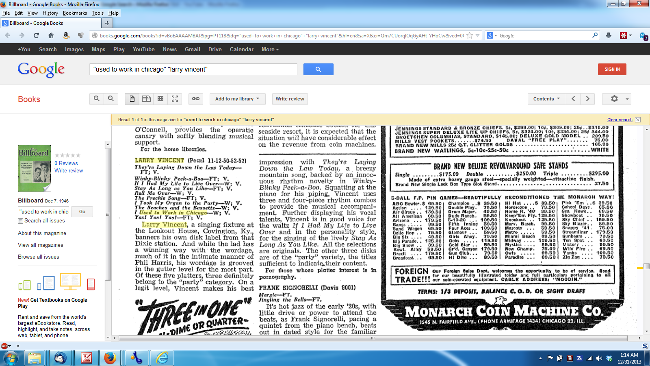
Task: Open the Windows Start menu
Action: (x=10, y=358)
